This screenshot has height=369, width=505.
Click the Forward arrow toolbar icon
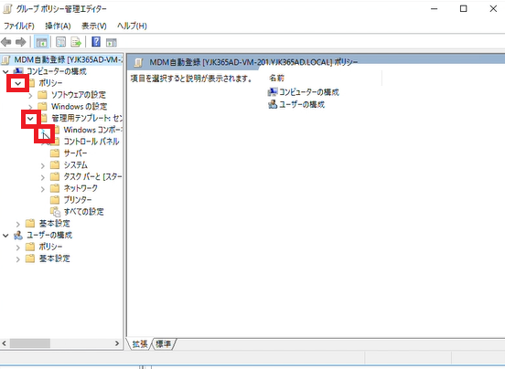coord(21,42)
